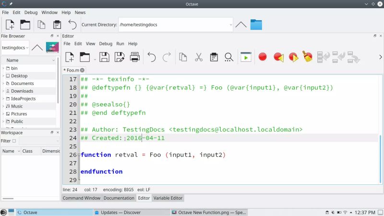
Task: Open file icon in Editor toolbar
Action: pyautogui.click(x=85, y=57)
